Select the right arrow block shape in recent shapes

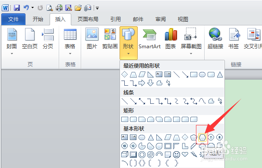coord(142,83)
